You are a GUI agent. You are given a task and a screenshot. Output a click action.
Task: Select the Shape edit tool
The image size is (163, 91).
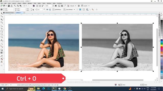2,16
